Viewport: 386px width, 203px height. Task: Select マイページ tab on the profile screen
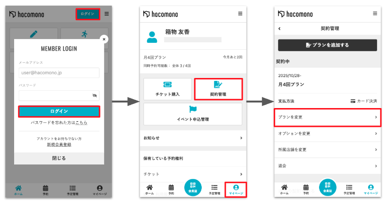236,189
